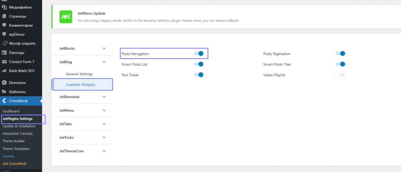
Task: Open JetPlugins Settings submenu link
Action: point(17,119)
